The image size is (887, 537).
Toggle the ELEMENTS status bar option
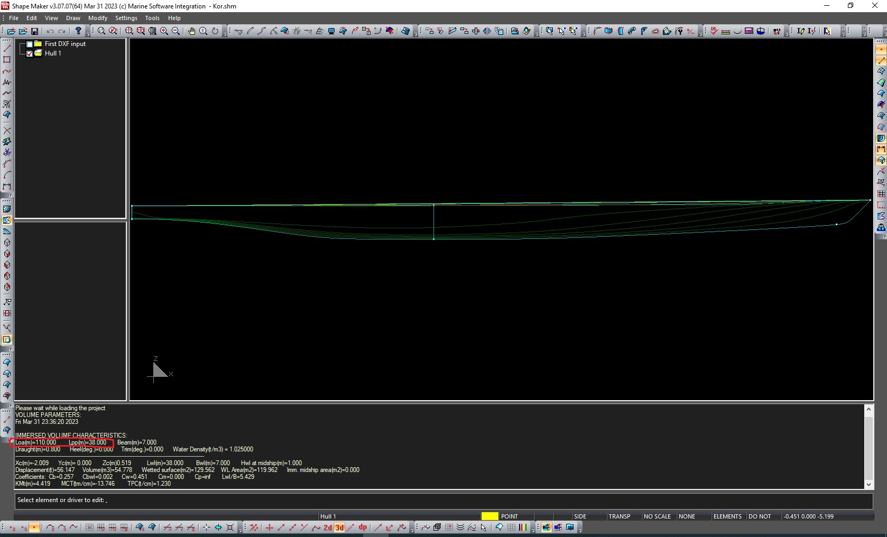pos(727,516)
